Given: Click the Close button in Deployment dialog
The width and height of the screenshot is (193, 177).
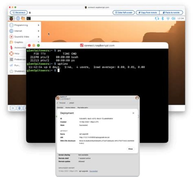Looking at the screenshot, I should tap(131, 149).
